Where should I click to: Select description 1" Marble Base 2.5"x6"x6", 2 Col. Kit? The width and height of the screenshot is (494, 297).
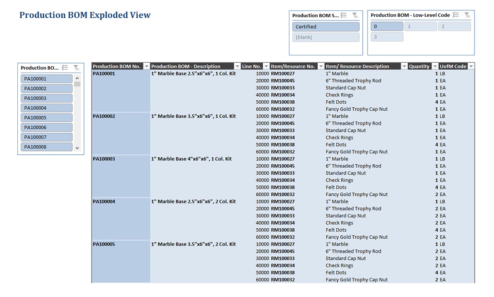point(193,201)
